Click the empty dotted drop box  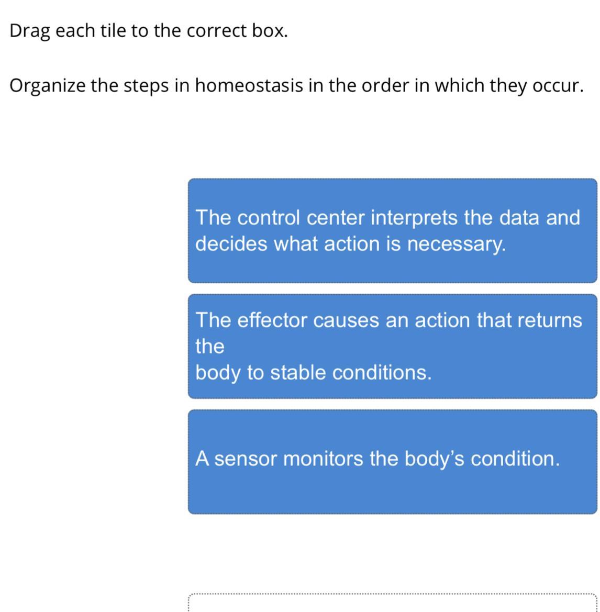392,603
